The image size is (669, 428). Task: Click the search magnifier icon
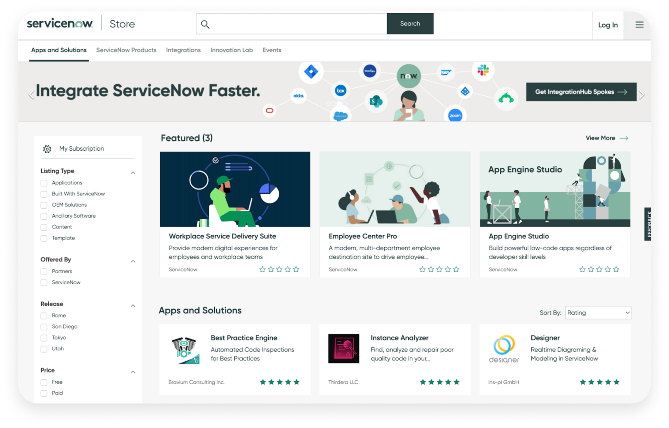click(x=205, y=24)
